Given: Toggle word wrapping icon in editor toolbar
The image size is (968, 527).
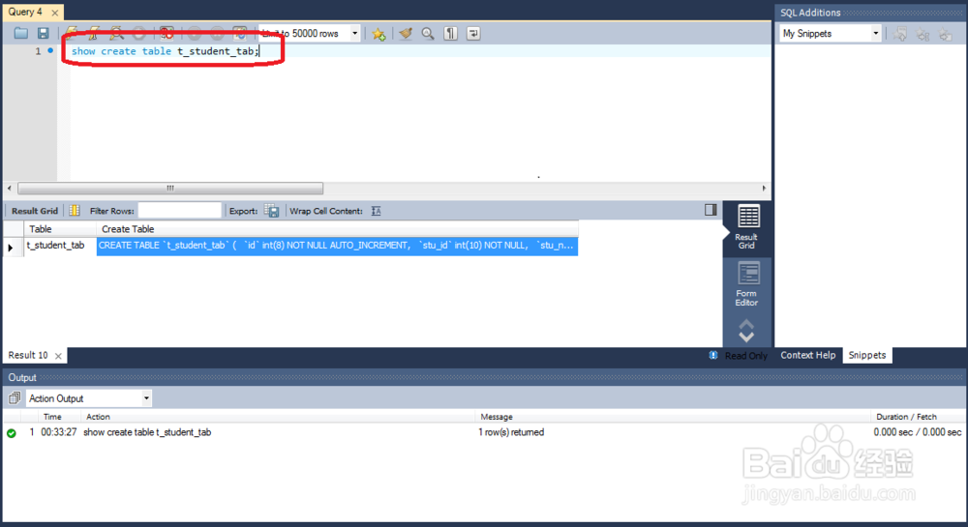Looking at the screenshot, I should pos(473,33).
